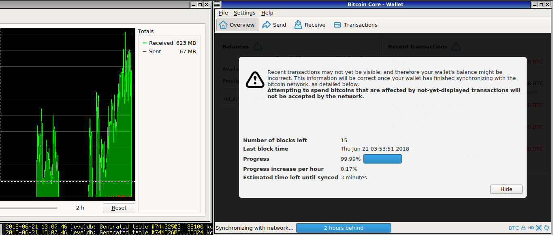The width and height of the screenshot is (553, 235).
Task: Click the network traffic graph area
Action: point(67,114)
